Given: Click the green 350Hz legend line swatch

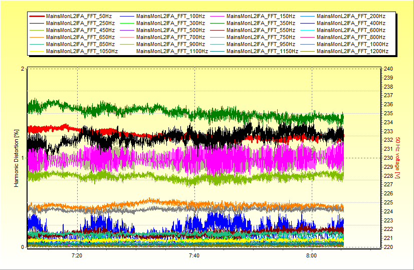Looking at the screenshot, I should coord(218,24).
